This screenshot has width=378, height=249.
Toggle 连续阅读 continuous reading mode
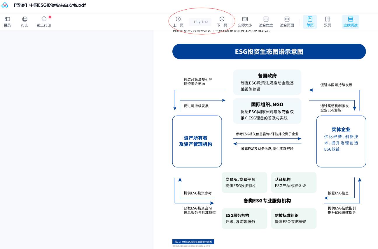click(x=350, y=22)
